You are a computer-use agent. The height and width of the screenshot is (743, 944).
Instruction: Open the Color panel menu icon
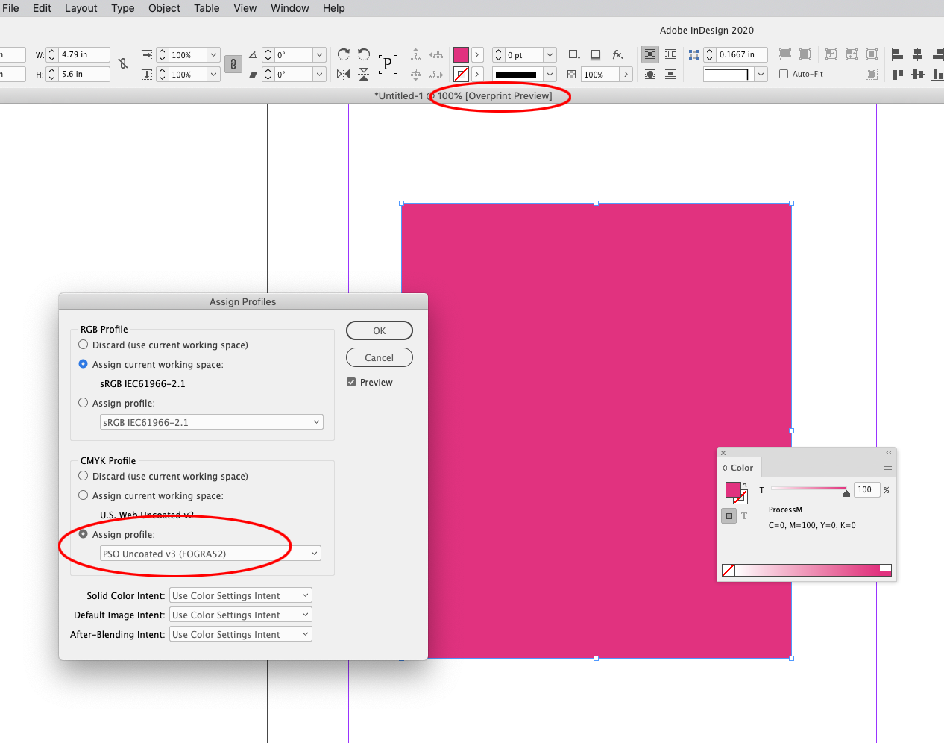point(887,466)
